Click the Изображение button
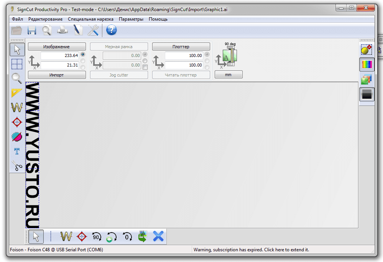Image resolution: width=383 pixels, height=262 pixels. pyautogui.click(x=57, y=47)
